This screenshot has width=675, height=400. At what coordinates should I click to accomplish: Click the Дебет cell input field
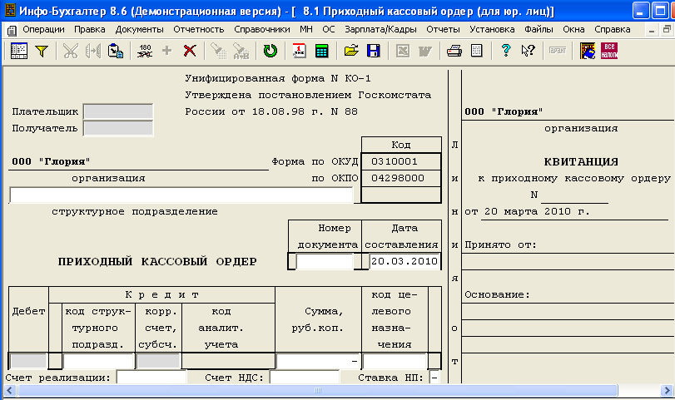[28, 361]
